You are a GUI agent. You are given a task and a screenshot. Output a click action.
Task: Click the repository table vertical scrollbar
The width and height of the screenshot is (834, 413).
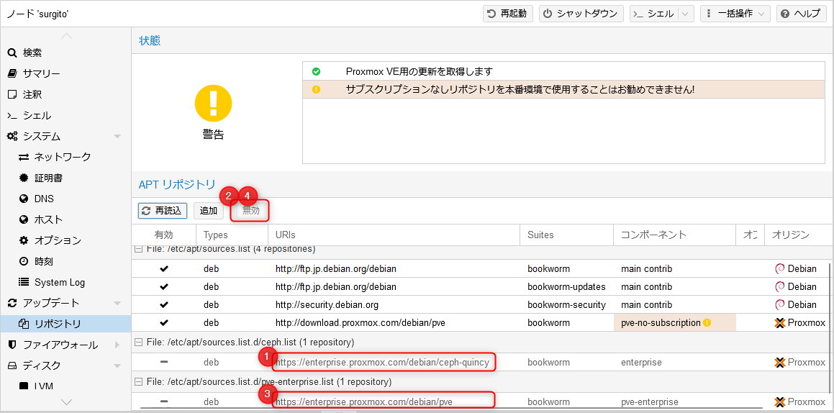[830, 324]
